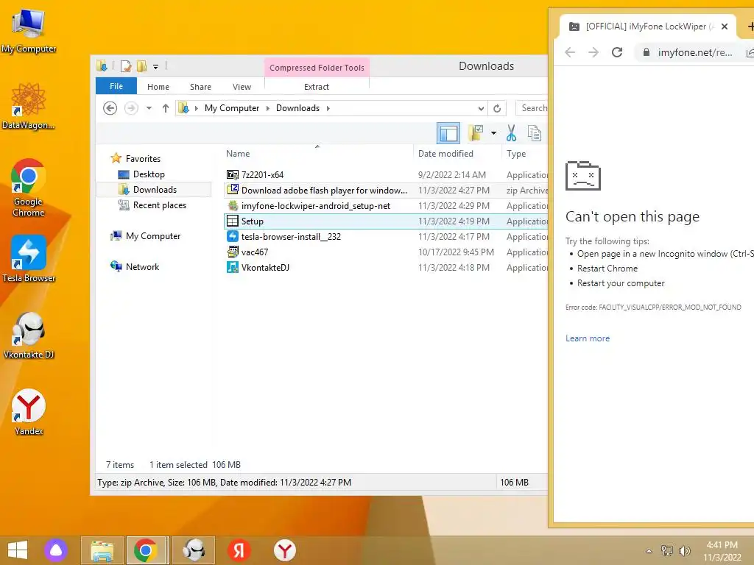Open Vkontakte DJ desktop shortcut

[x=29, y=335]
